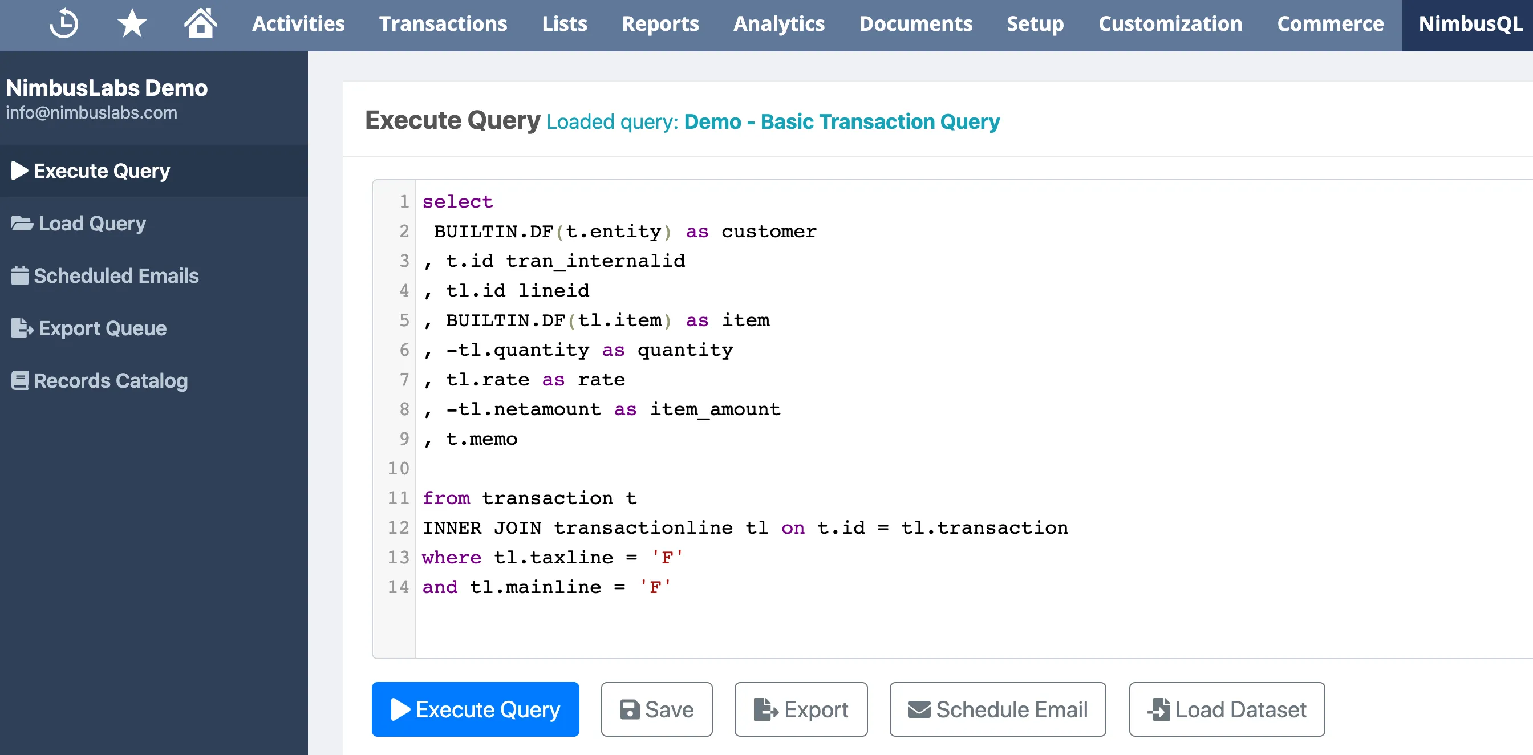Click the info@nimbuslabs.com email text
This screenshot has height=755, width=1533.
point(92,113)
